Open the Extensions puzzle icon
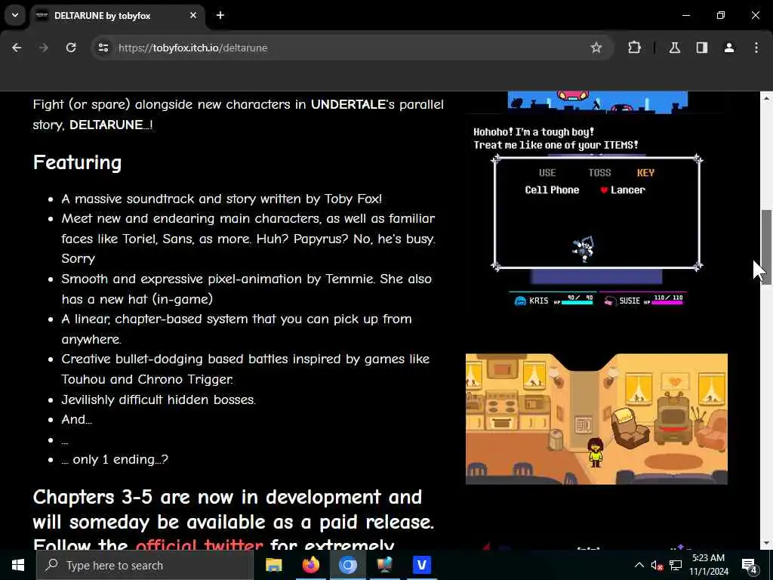Screen dimensions: 773x580 (634, 48)
